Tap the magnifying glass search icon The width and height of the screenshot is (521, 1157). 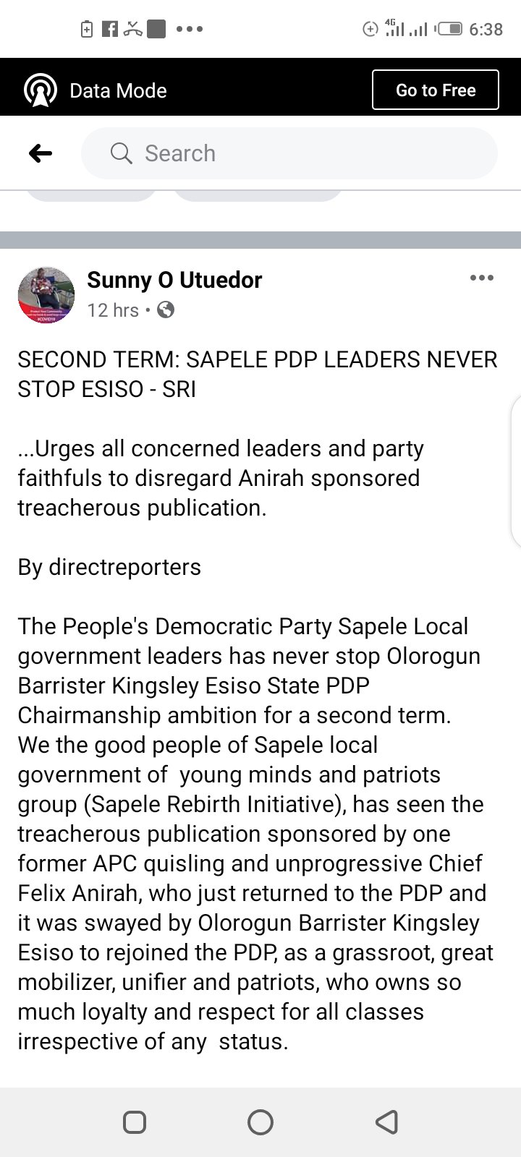coord(121,153)
